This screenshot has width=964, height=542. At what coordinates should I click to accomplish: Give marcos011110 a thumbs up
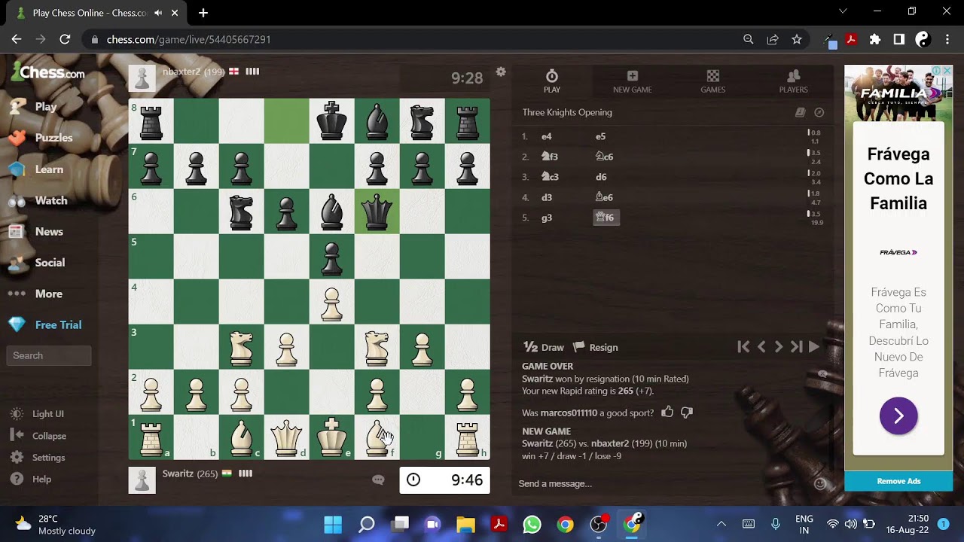(x=667, y=412)
